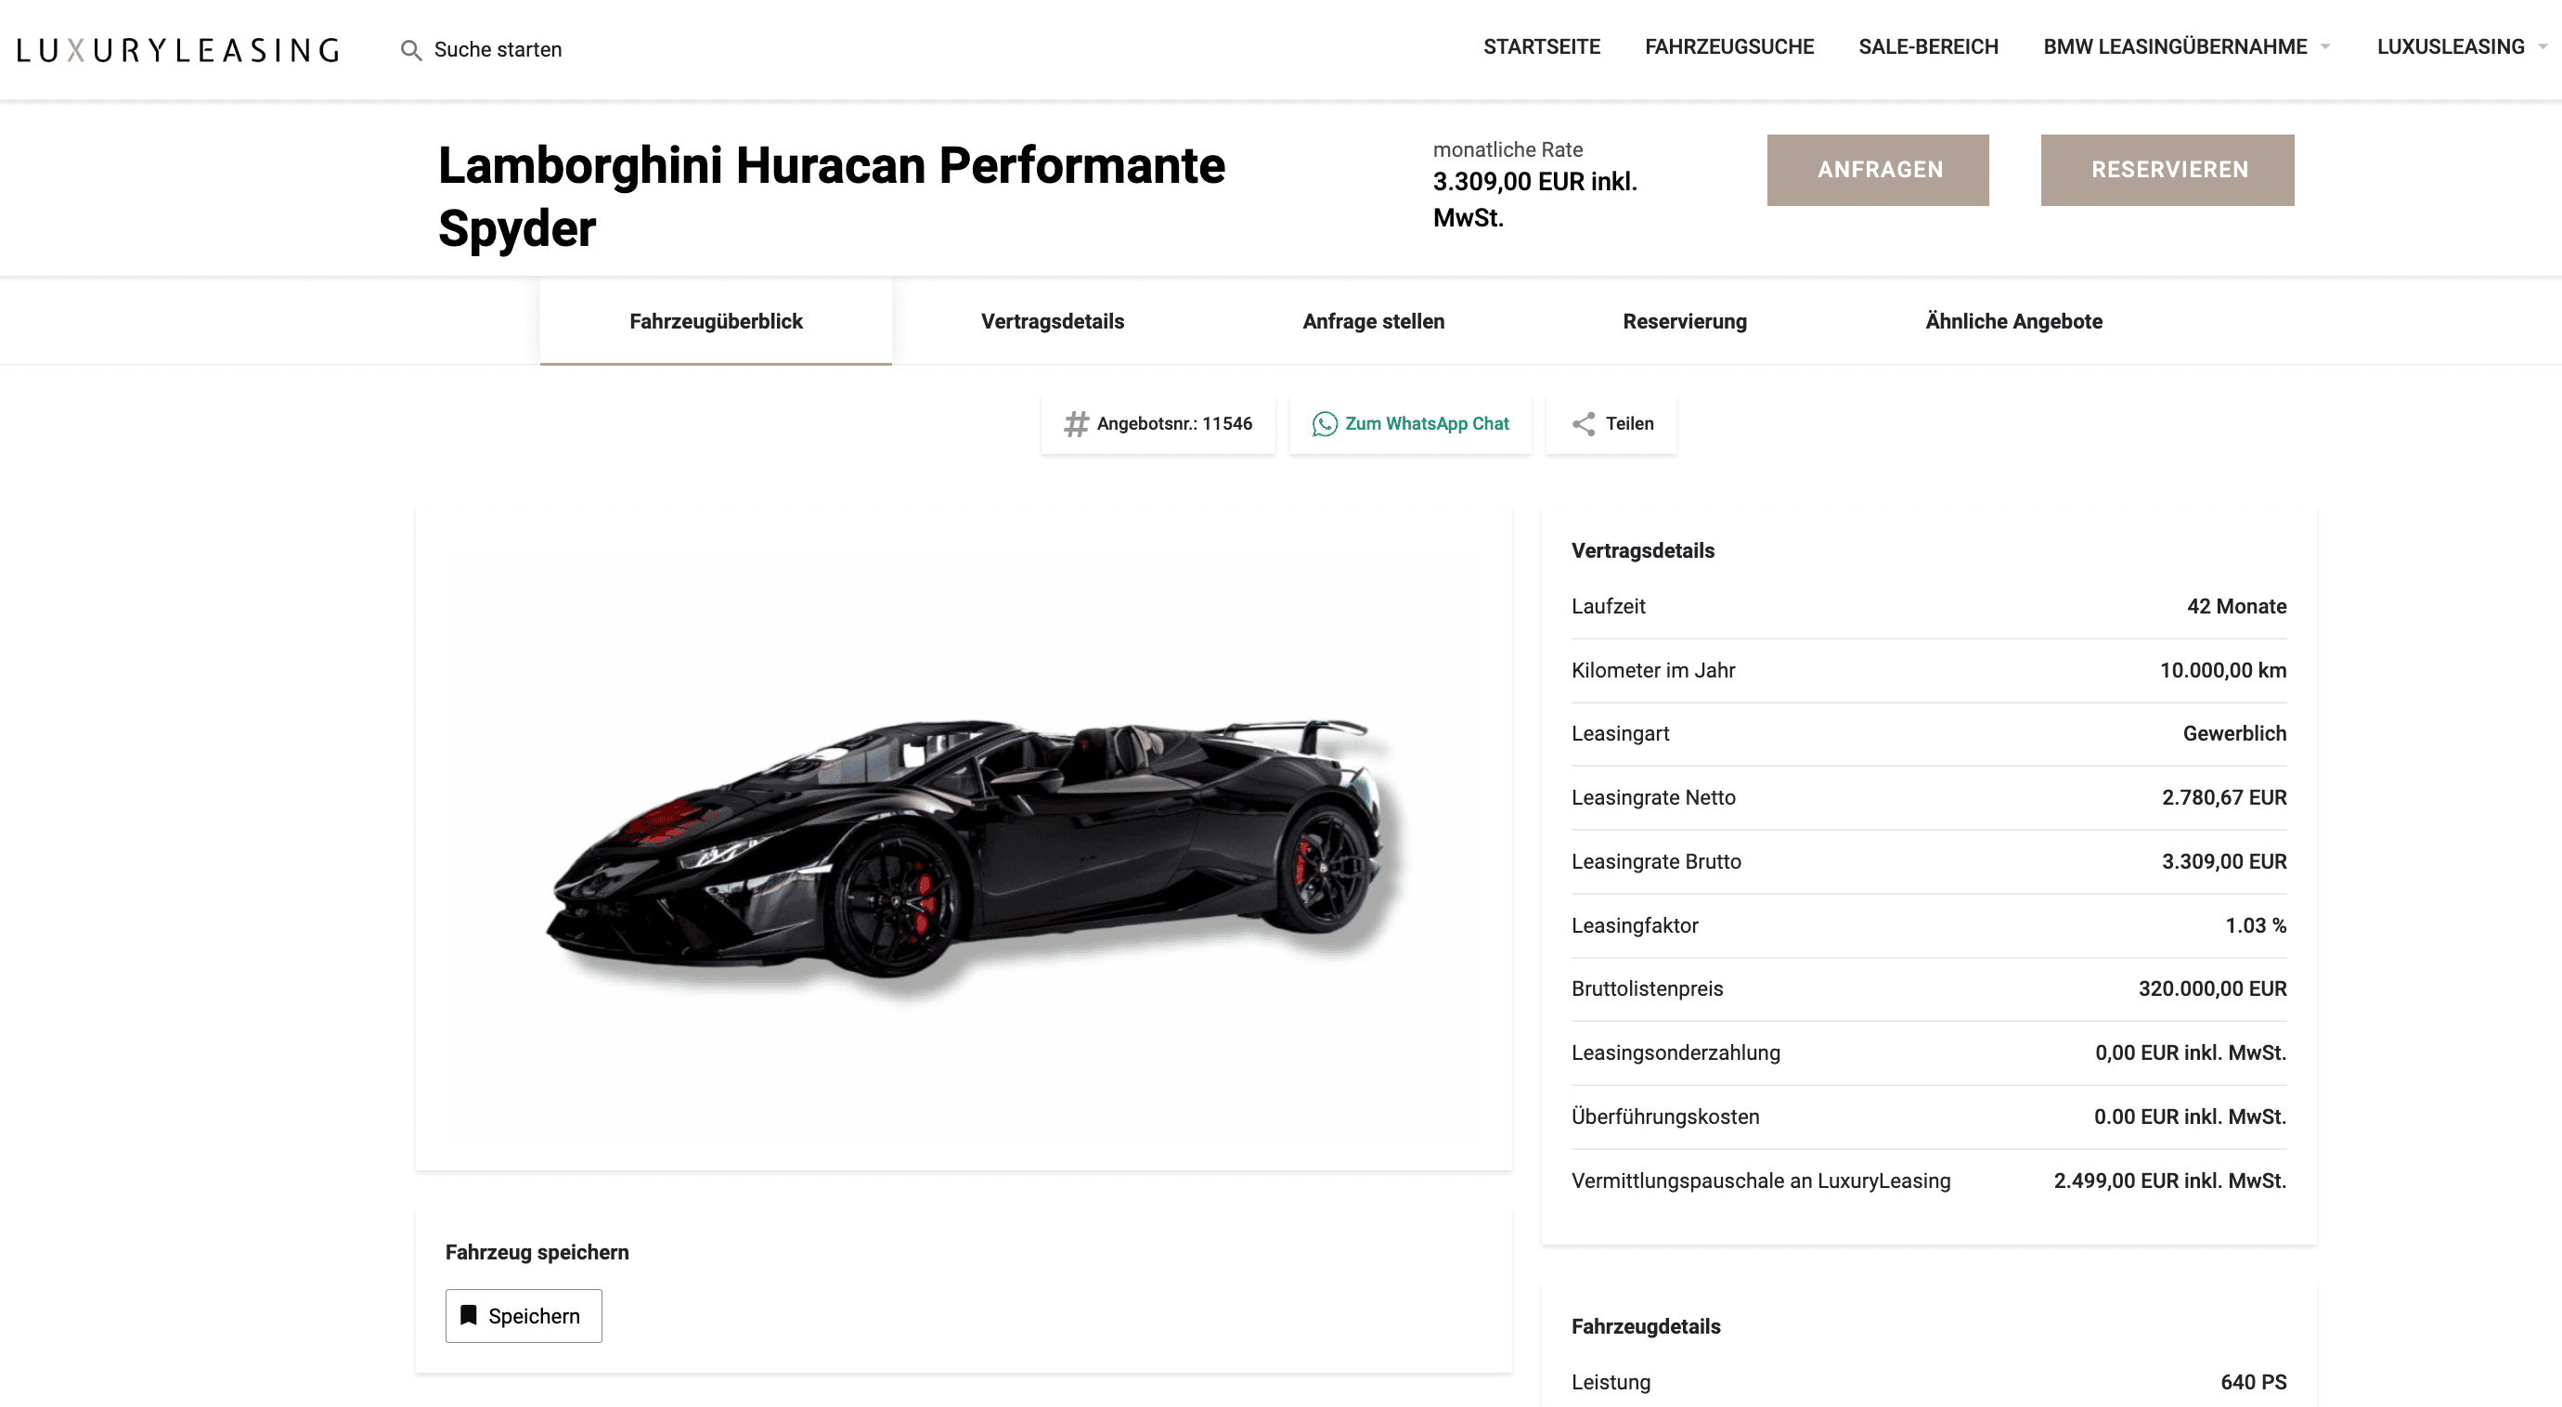Click the LuxuryLeasing logo
The width and height of the screenshot is (2562, 1407).
coord(178,50)
